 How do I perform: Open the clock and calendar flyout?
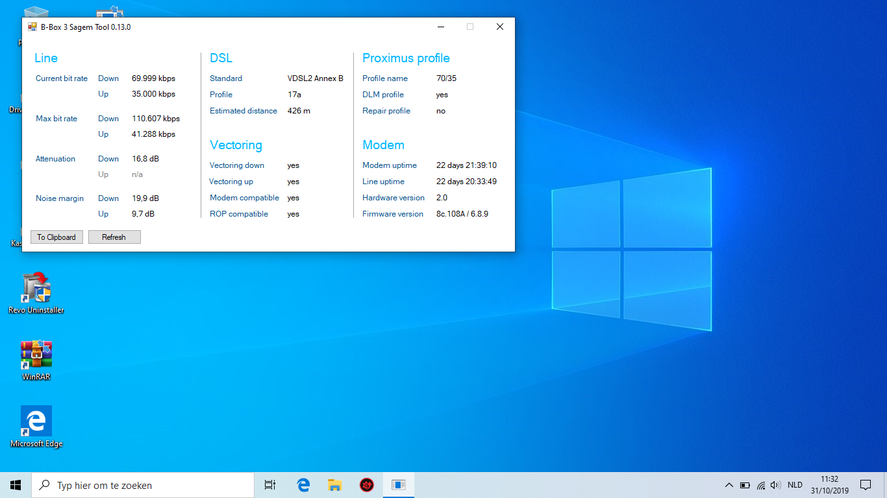(829, 485)
